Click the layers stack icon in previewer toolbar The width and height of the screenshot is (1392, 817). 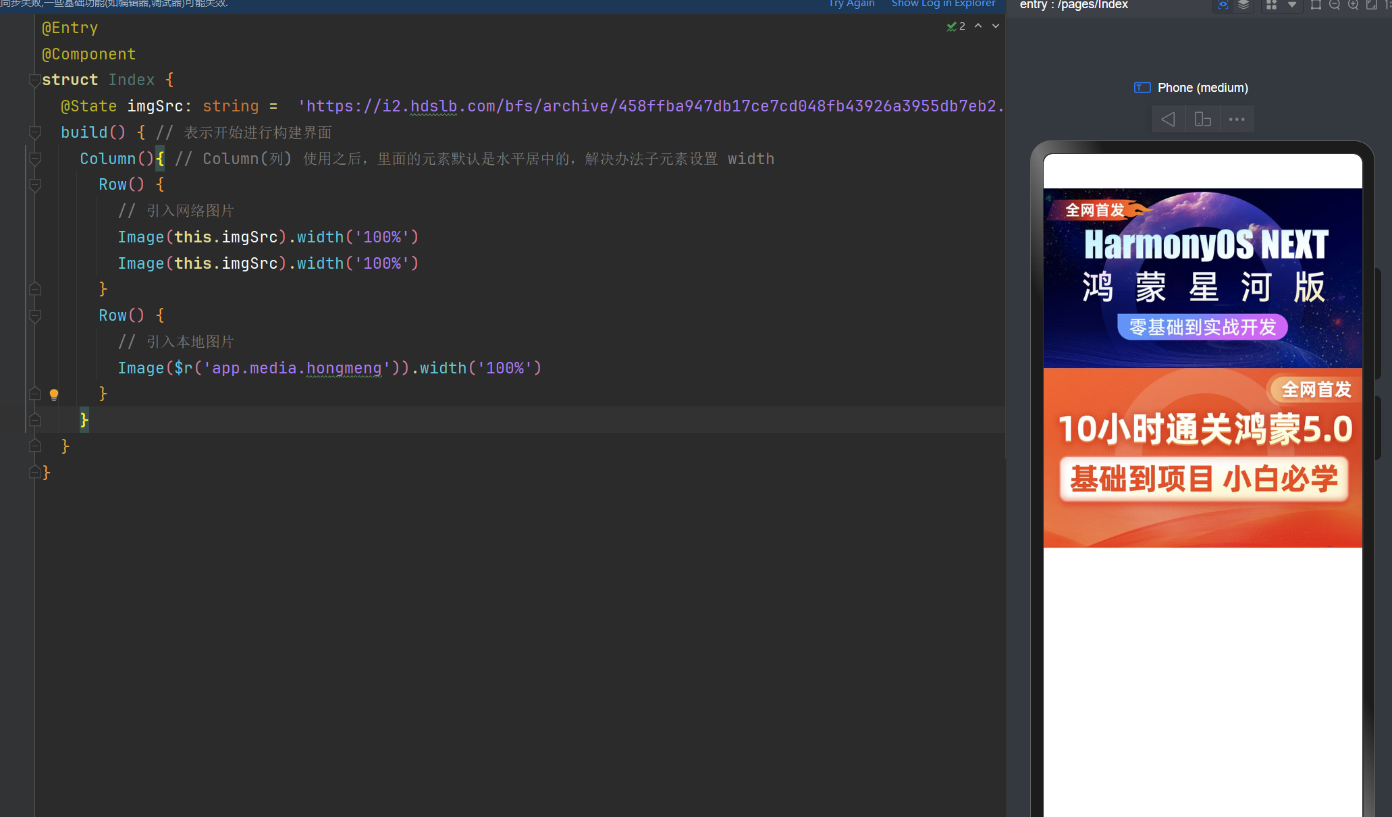click(1243, 5)
